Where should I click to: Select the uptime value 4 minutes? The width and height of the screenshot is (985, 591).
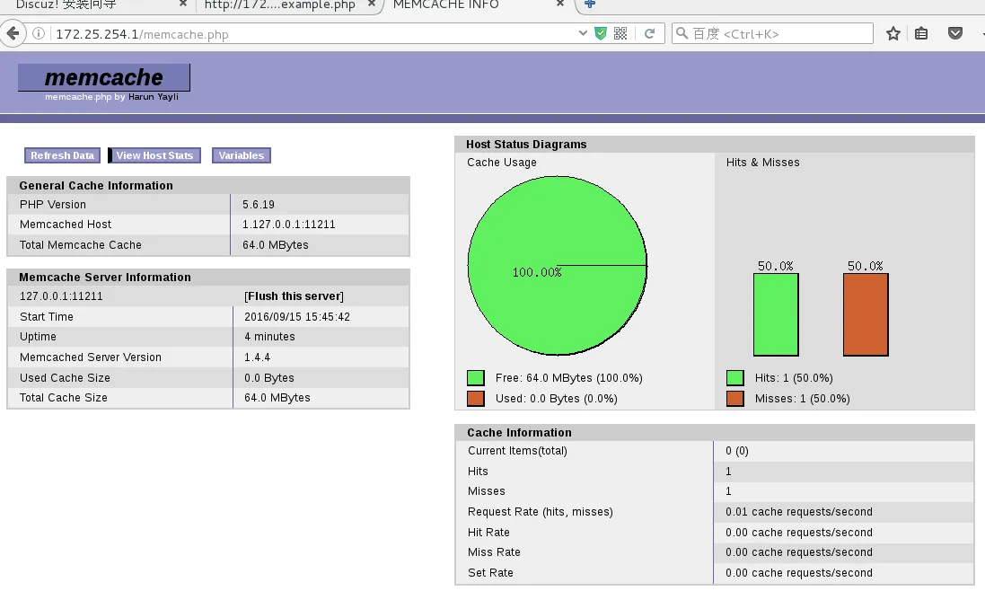(269, 337)
